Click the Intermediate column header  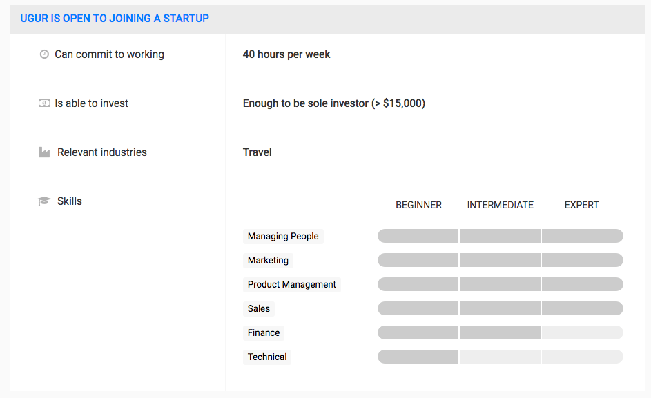pyautogui.click(x=500, y=205)
